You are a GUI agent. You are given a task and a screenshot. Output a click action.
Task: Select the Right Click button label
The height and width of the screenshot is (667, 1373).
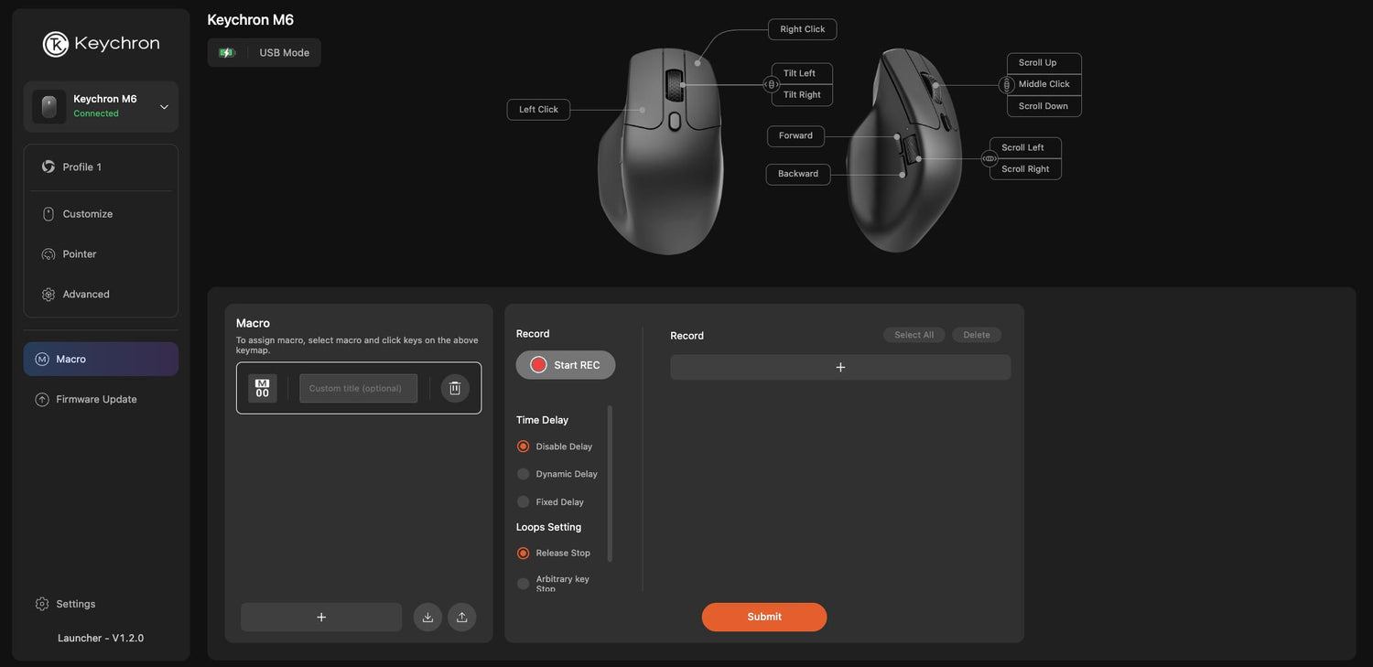coord(803,29)
